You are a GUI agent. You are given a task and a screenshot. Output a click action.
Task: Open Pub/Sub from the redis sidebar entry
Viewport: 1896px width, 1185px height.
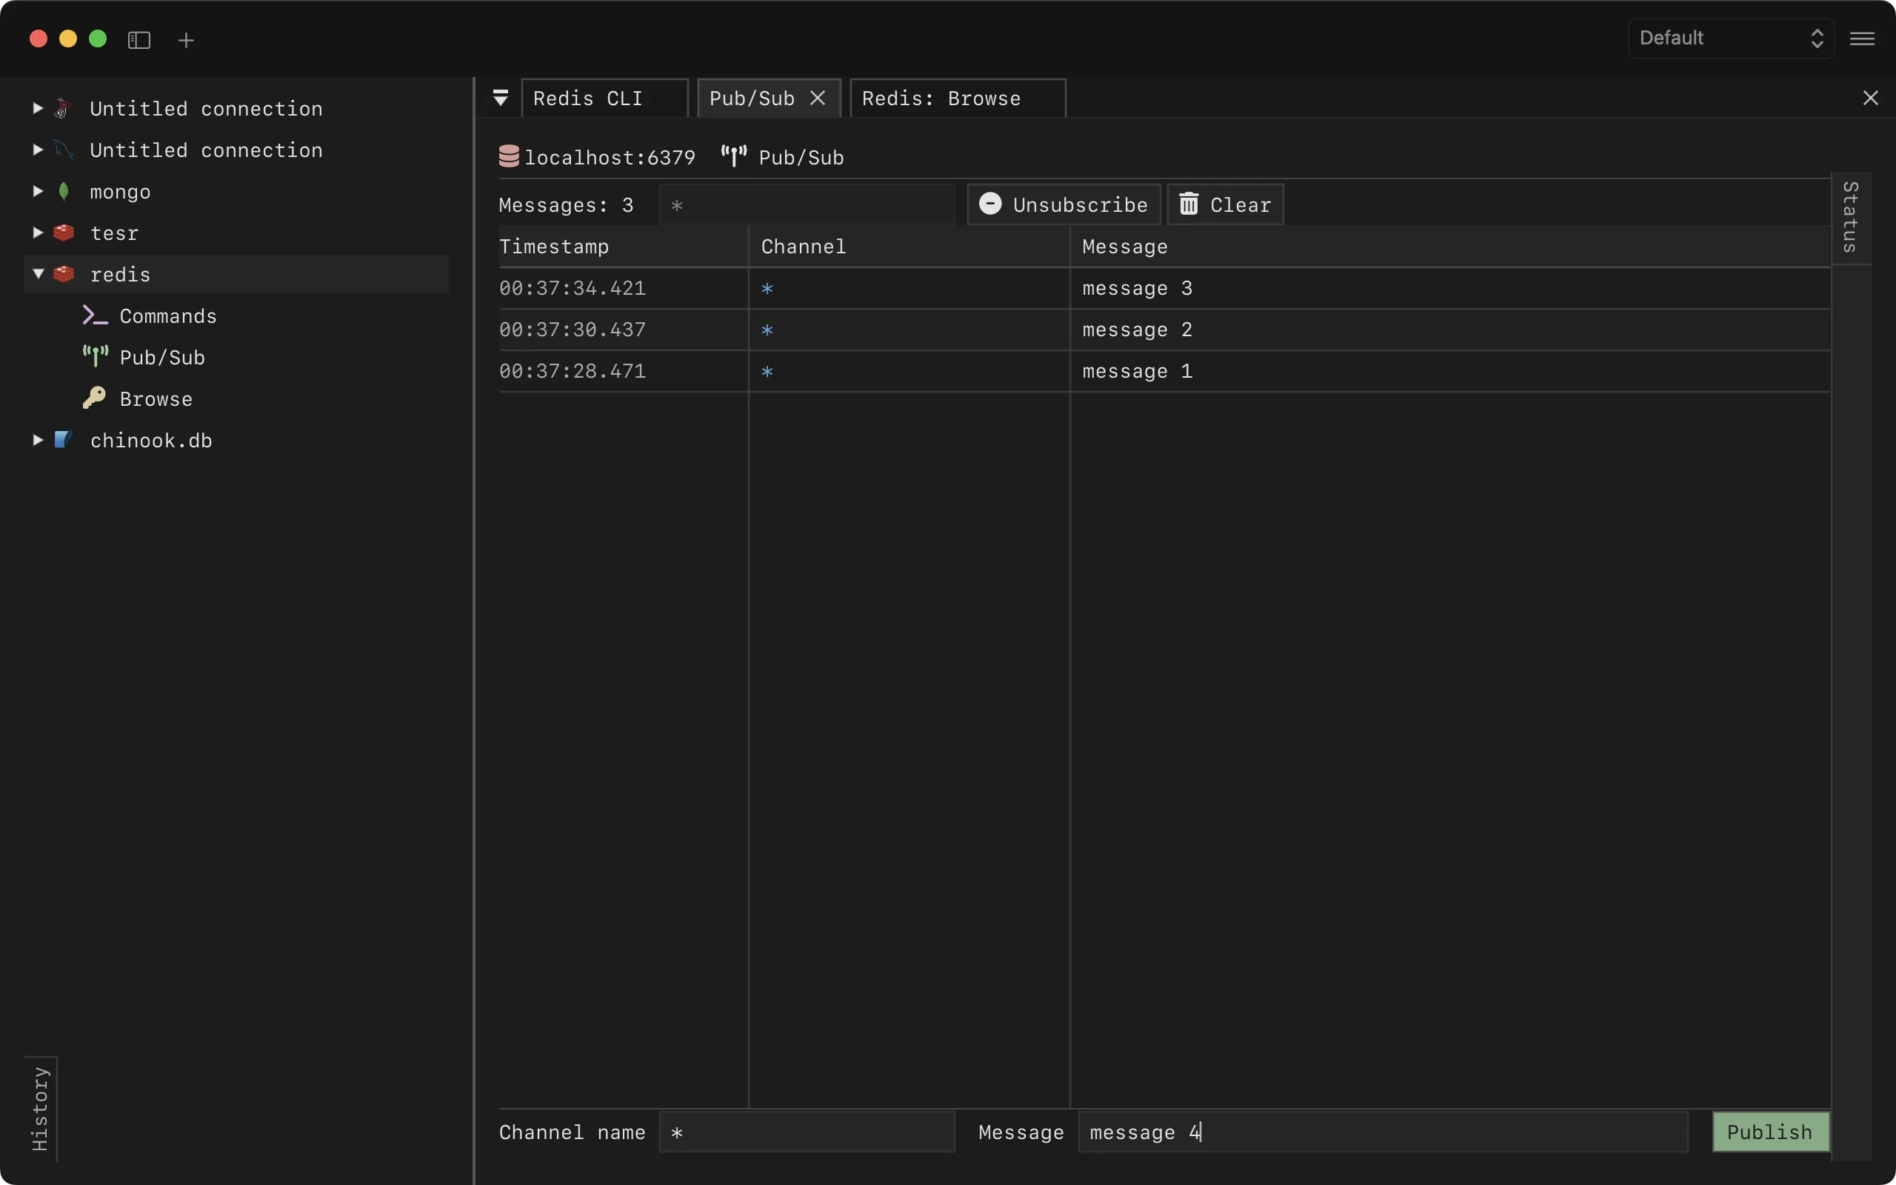(x=161, y=356)
